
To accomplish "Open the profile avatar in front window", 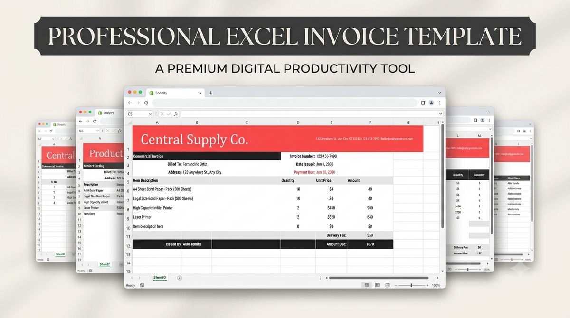I will click(x=431, y=103).
